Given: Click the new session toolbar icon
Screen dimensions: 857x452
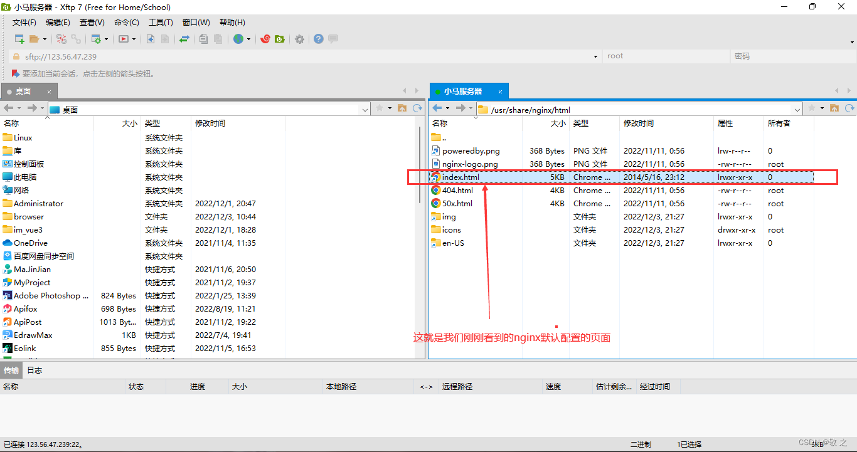Looking at the screenshot, I should tap(19, 39).
